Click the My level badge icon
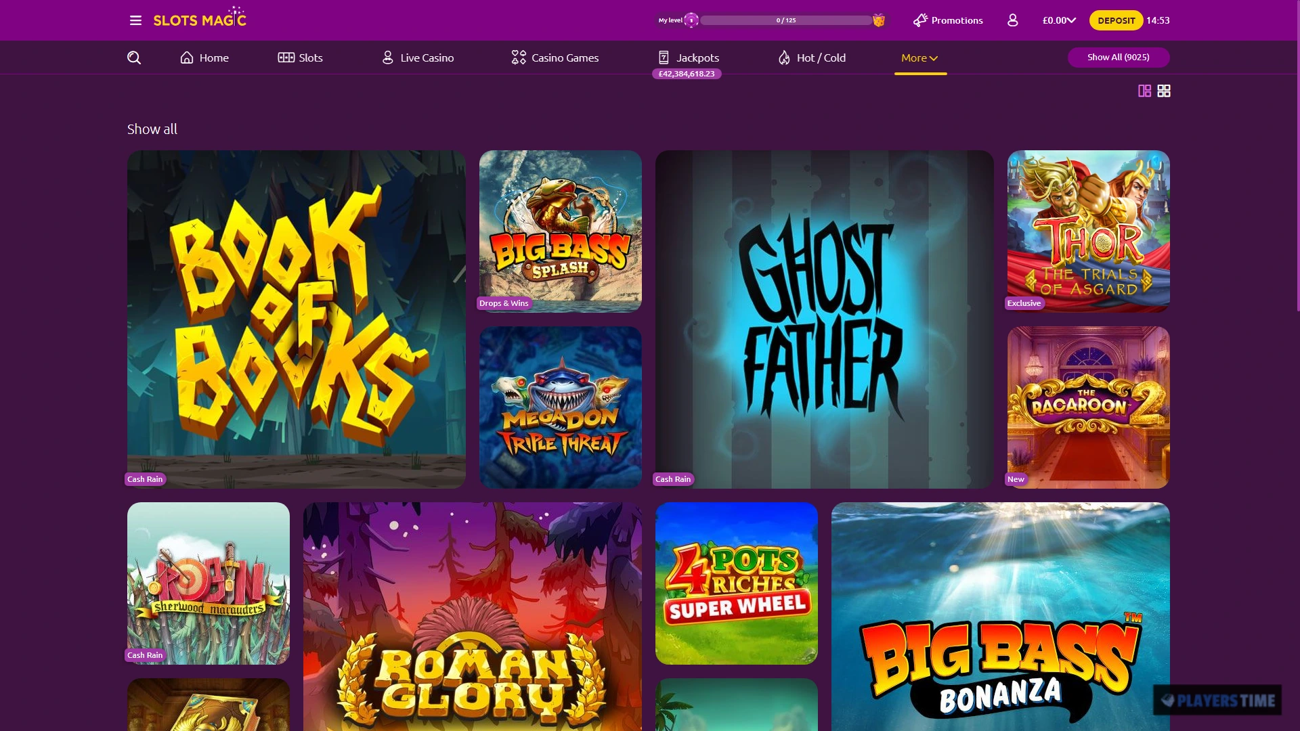Screen dimensions: 1300x731 [x=691, y=20]
